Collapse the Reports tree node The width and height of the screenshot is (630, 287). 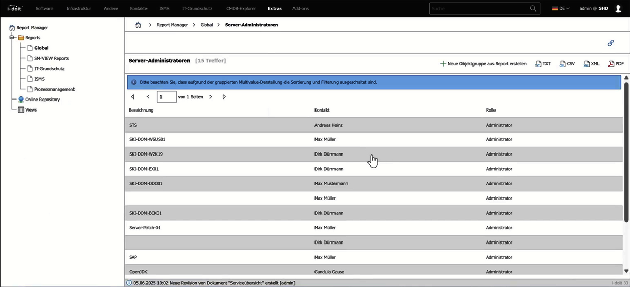12,38
